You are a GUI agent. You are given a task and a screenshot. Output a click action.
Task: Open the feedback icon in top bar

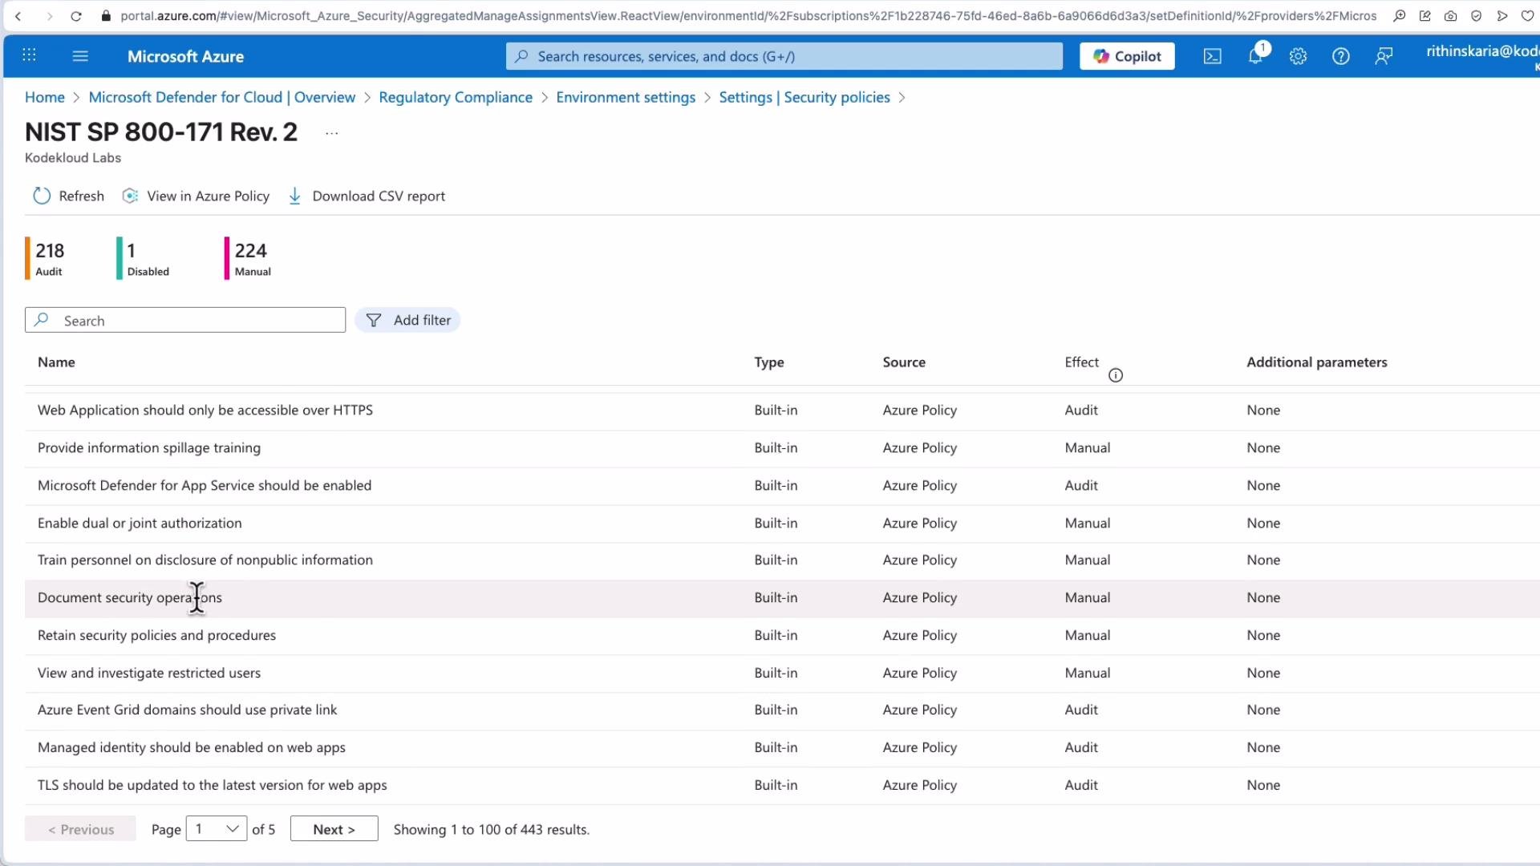click(x=1384, y=56)
